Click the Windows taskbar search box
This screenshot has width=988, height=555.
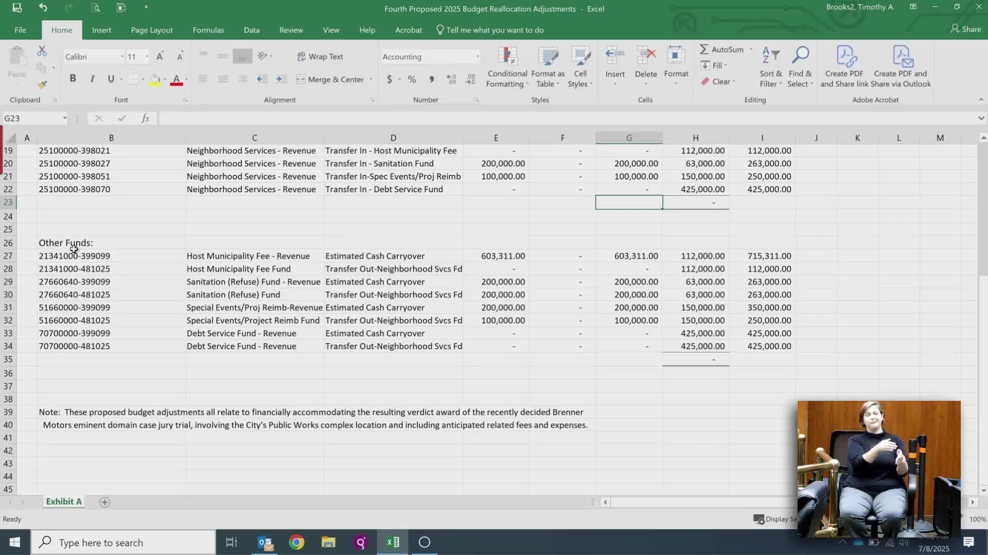point(123,542)
